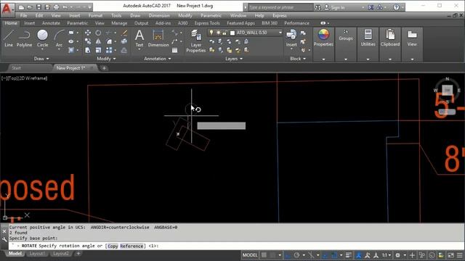
Task: Insert a Table from Annotation panel
Action: coord(174,50)
